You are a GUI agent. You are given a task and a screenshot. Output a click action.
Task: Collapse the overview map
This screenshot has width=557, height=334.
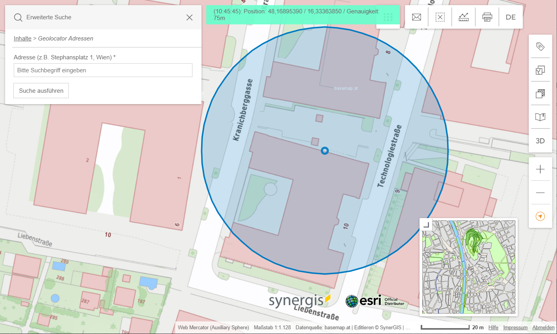pyautogui.click(x=426, y=225)
